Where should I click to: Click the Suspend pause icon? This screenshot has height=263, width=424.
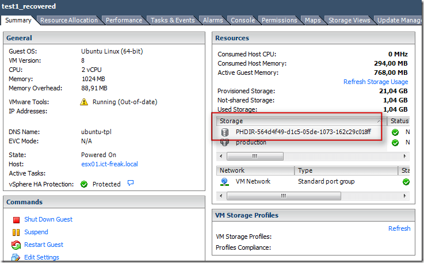(x=16, y=232)
